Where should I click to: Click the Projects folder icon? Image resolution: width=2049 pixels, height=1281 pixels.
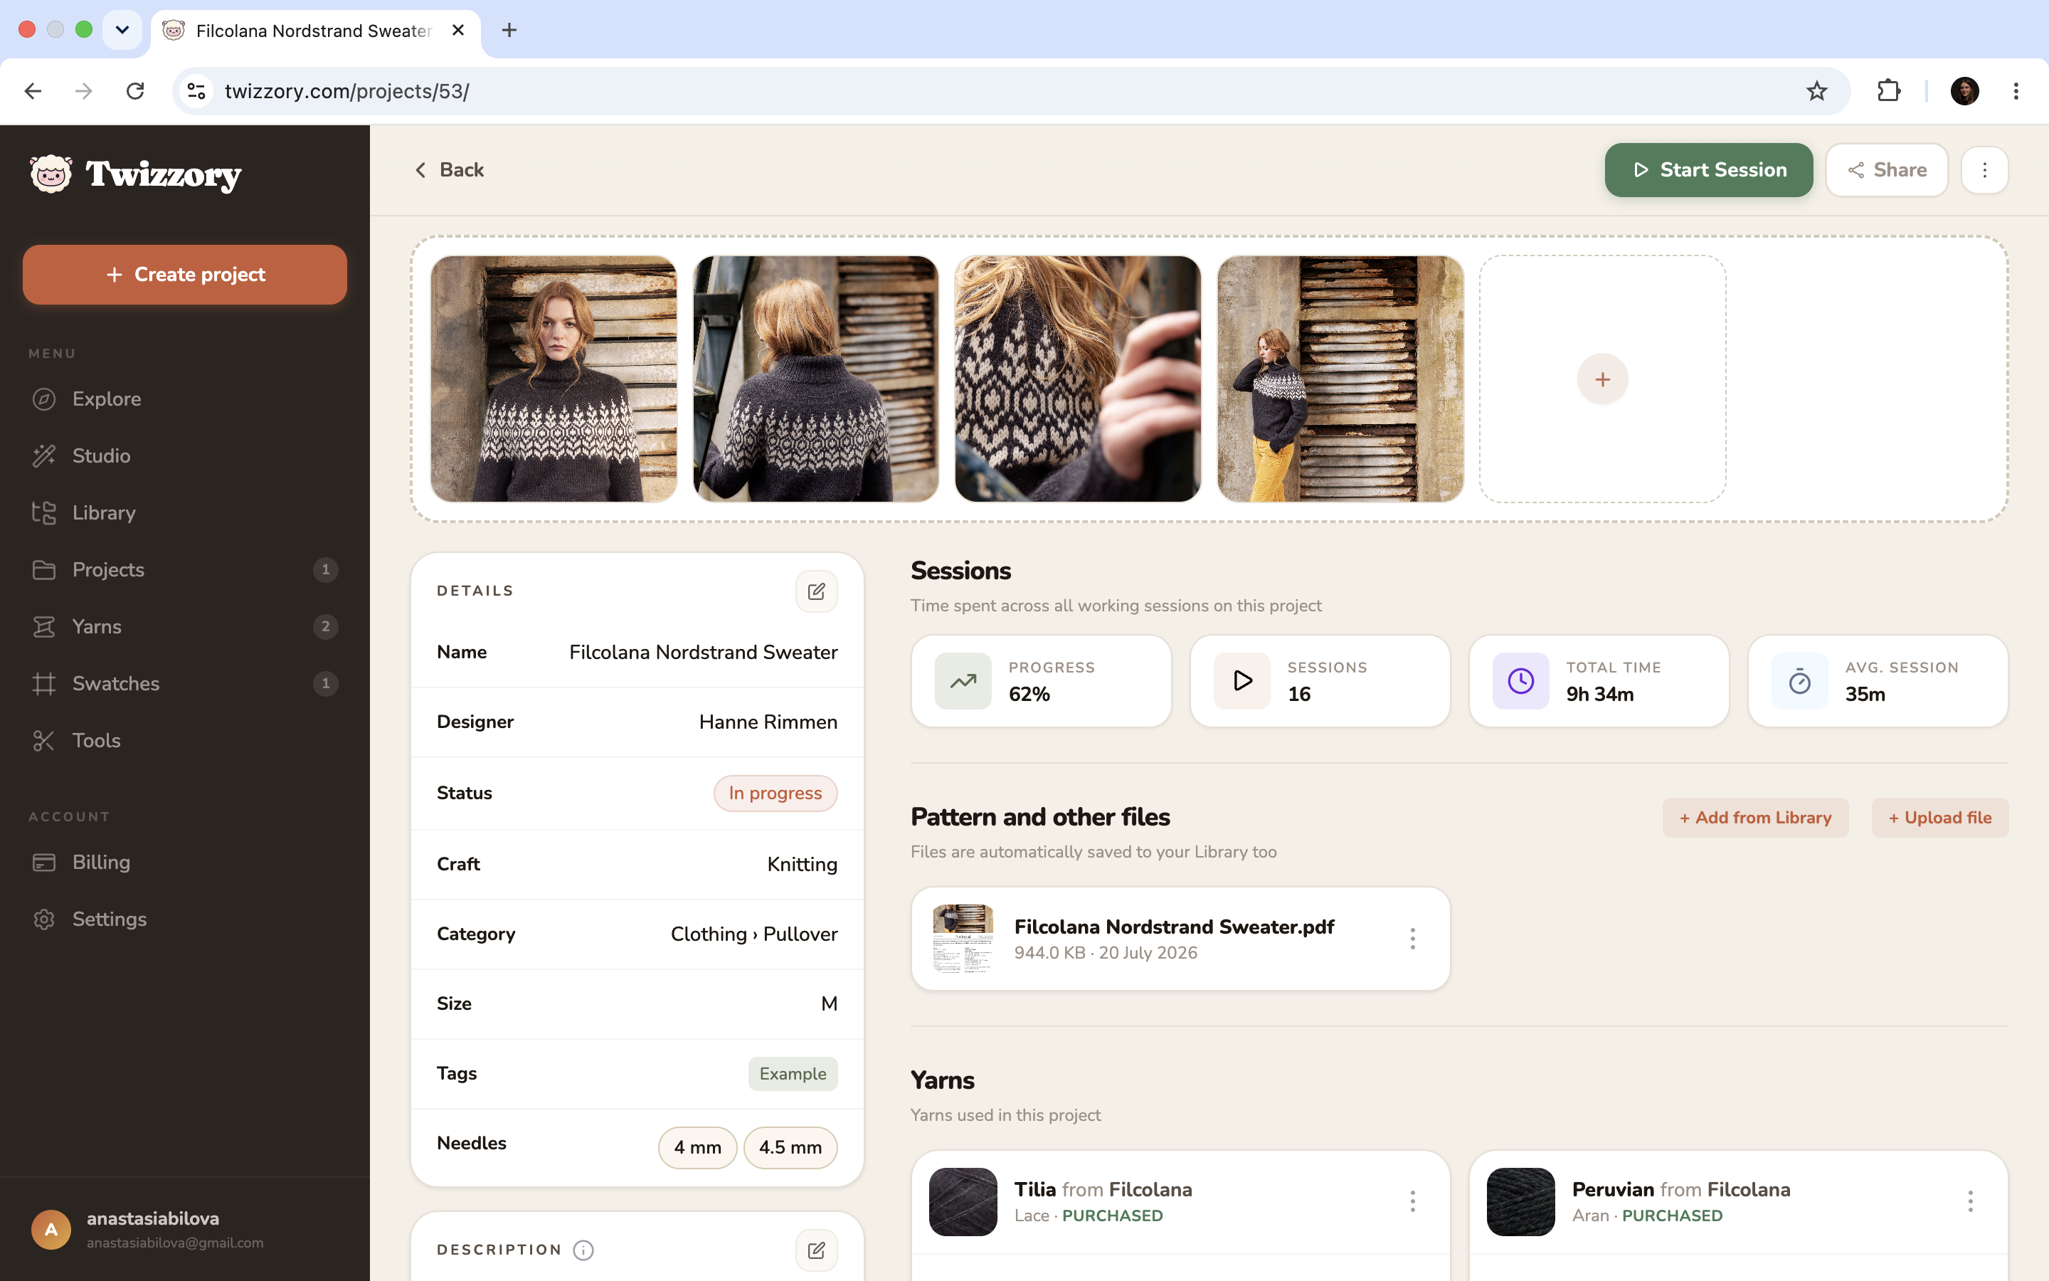(44, 569)
